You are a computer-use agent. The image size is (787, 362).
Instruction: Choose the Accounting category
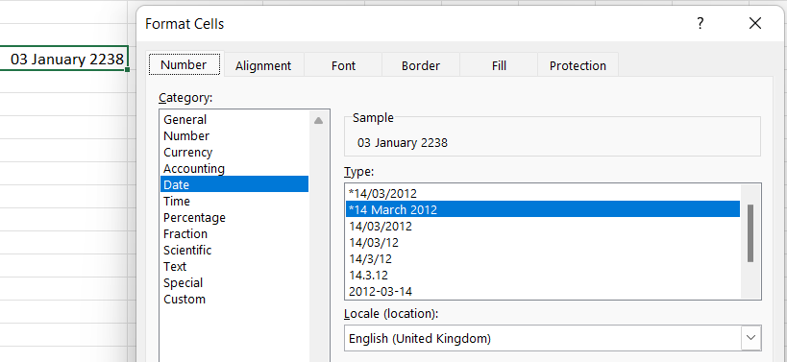click(x=234, y=168)
